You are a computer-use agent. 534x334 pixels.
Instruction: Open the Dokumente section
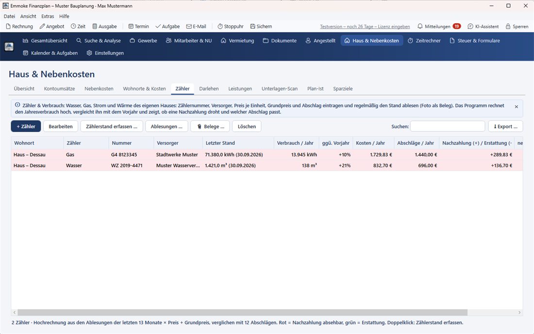[280, 40]
